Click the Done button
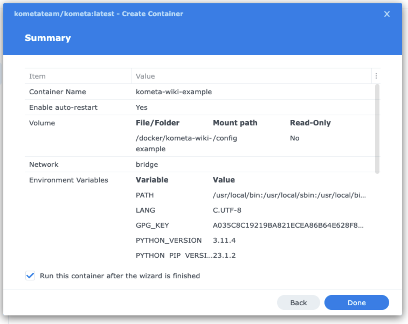The image size is (408, 324). 357,302
